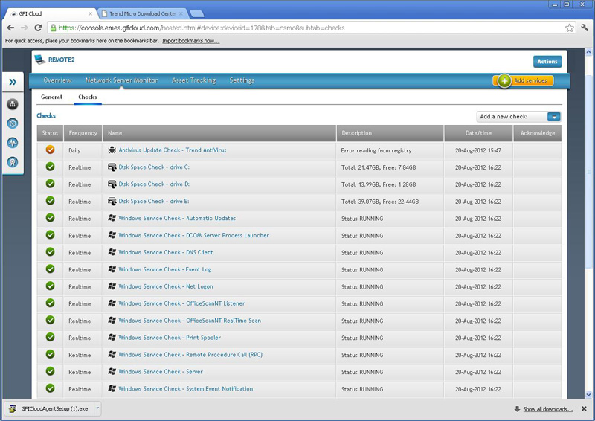This screenshot has height=421, width=595.
Task: Expand the left sidebar with double-chevron icon
Action: coord(13,82)
